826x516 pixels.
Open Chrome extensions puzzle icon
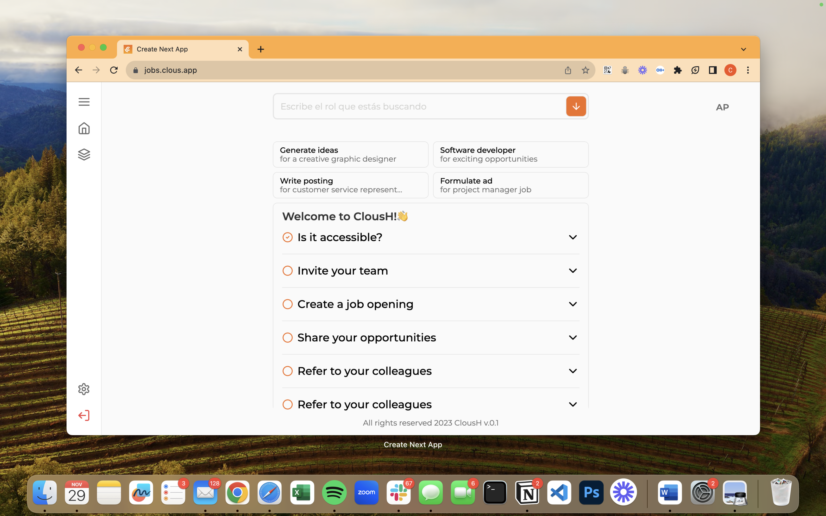pos(677,70)
